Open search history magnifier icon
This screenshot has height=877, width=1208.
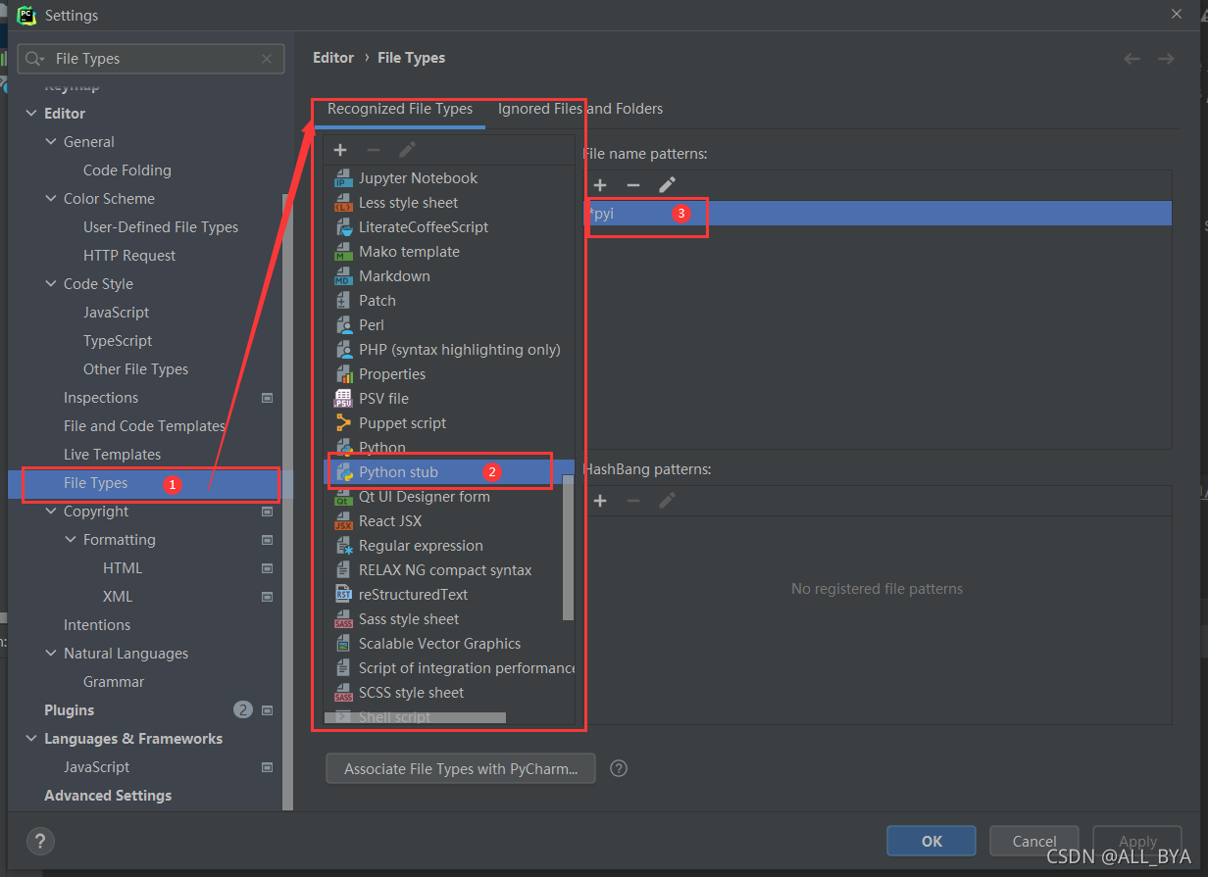pyautogui.click(x=34, y=59)
